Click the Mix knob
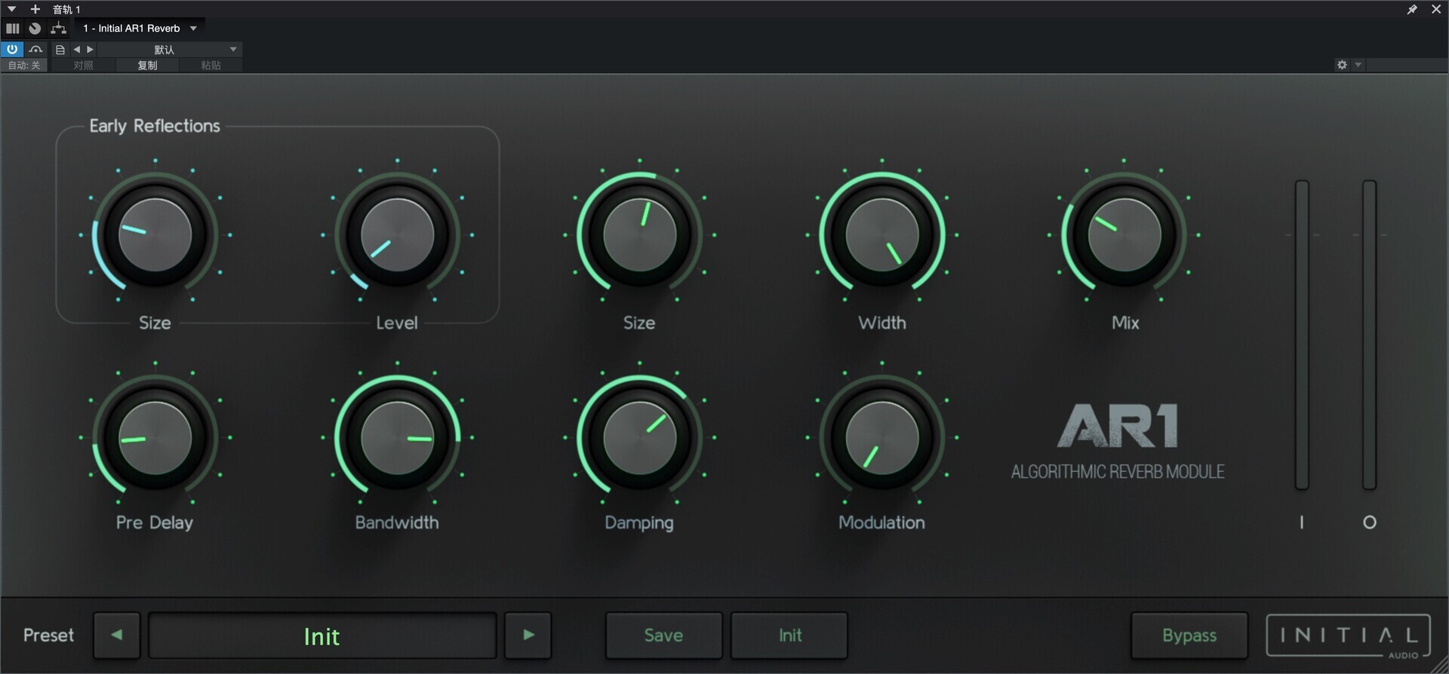 coord(1124,234)
